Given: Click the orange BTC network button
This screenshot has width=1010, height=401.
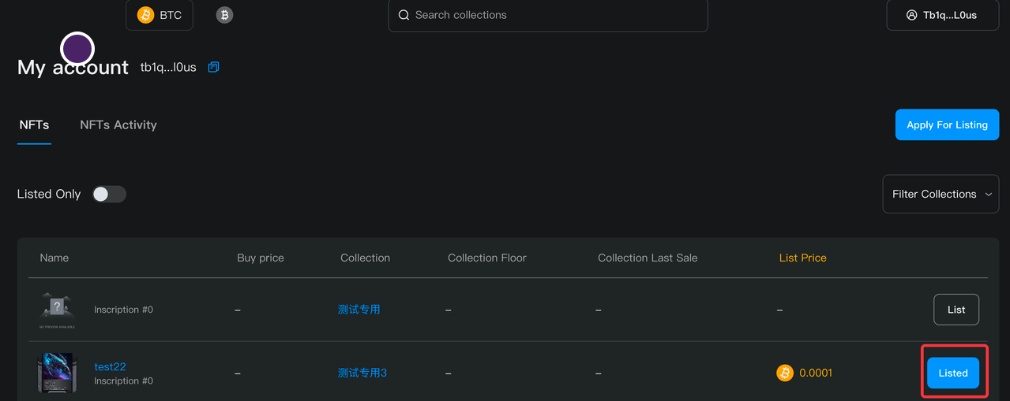Looking at the screenshot, I should point(160,15).
